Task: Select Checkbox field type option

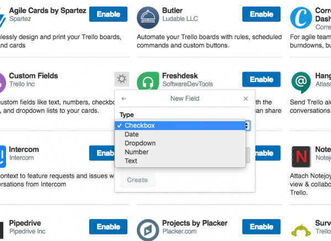Action: (180, 125)
